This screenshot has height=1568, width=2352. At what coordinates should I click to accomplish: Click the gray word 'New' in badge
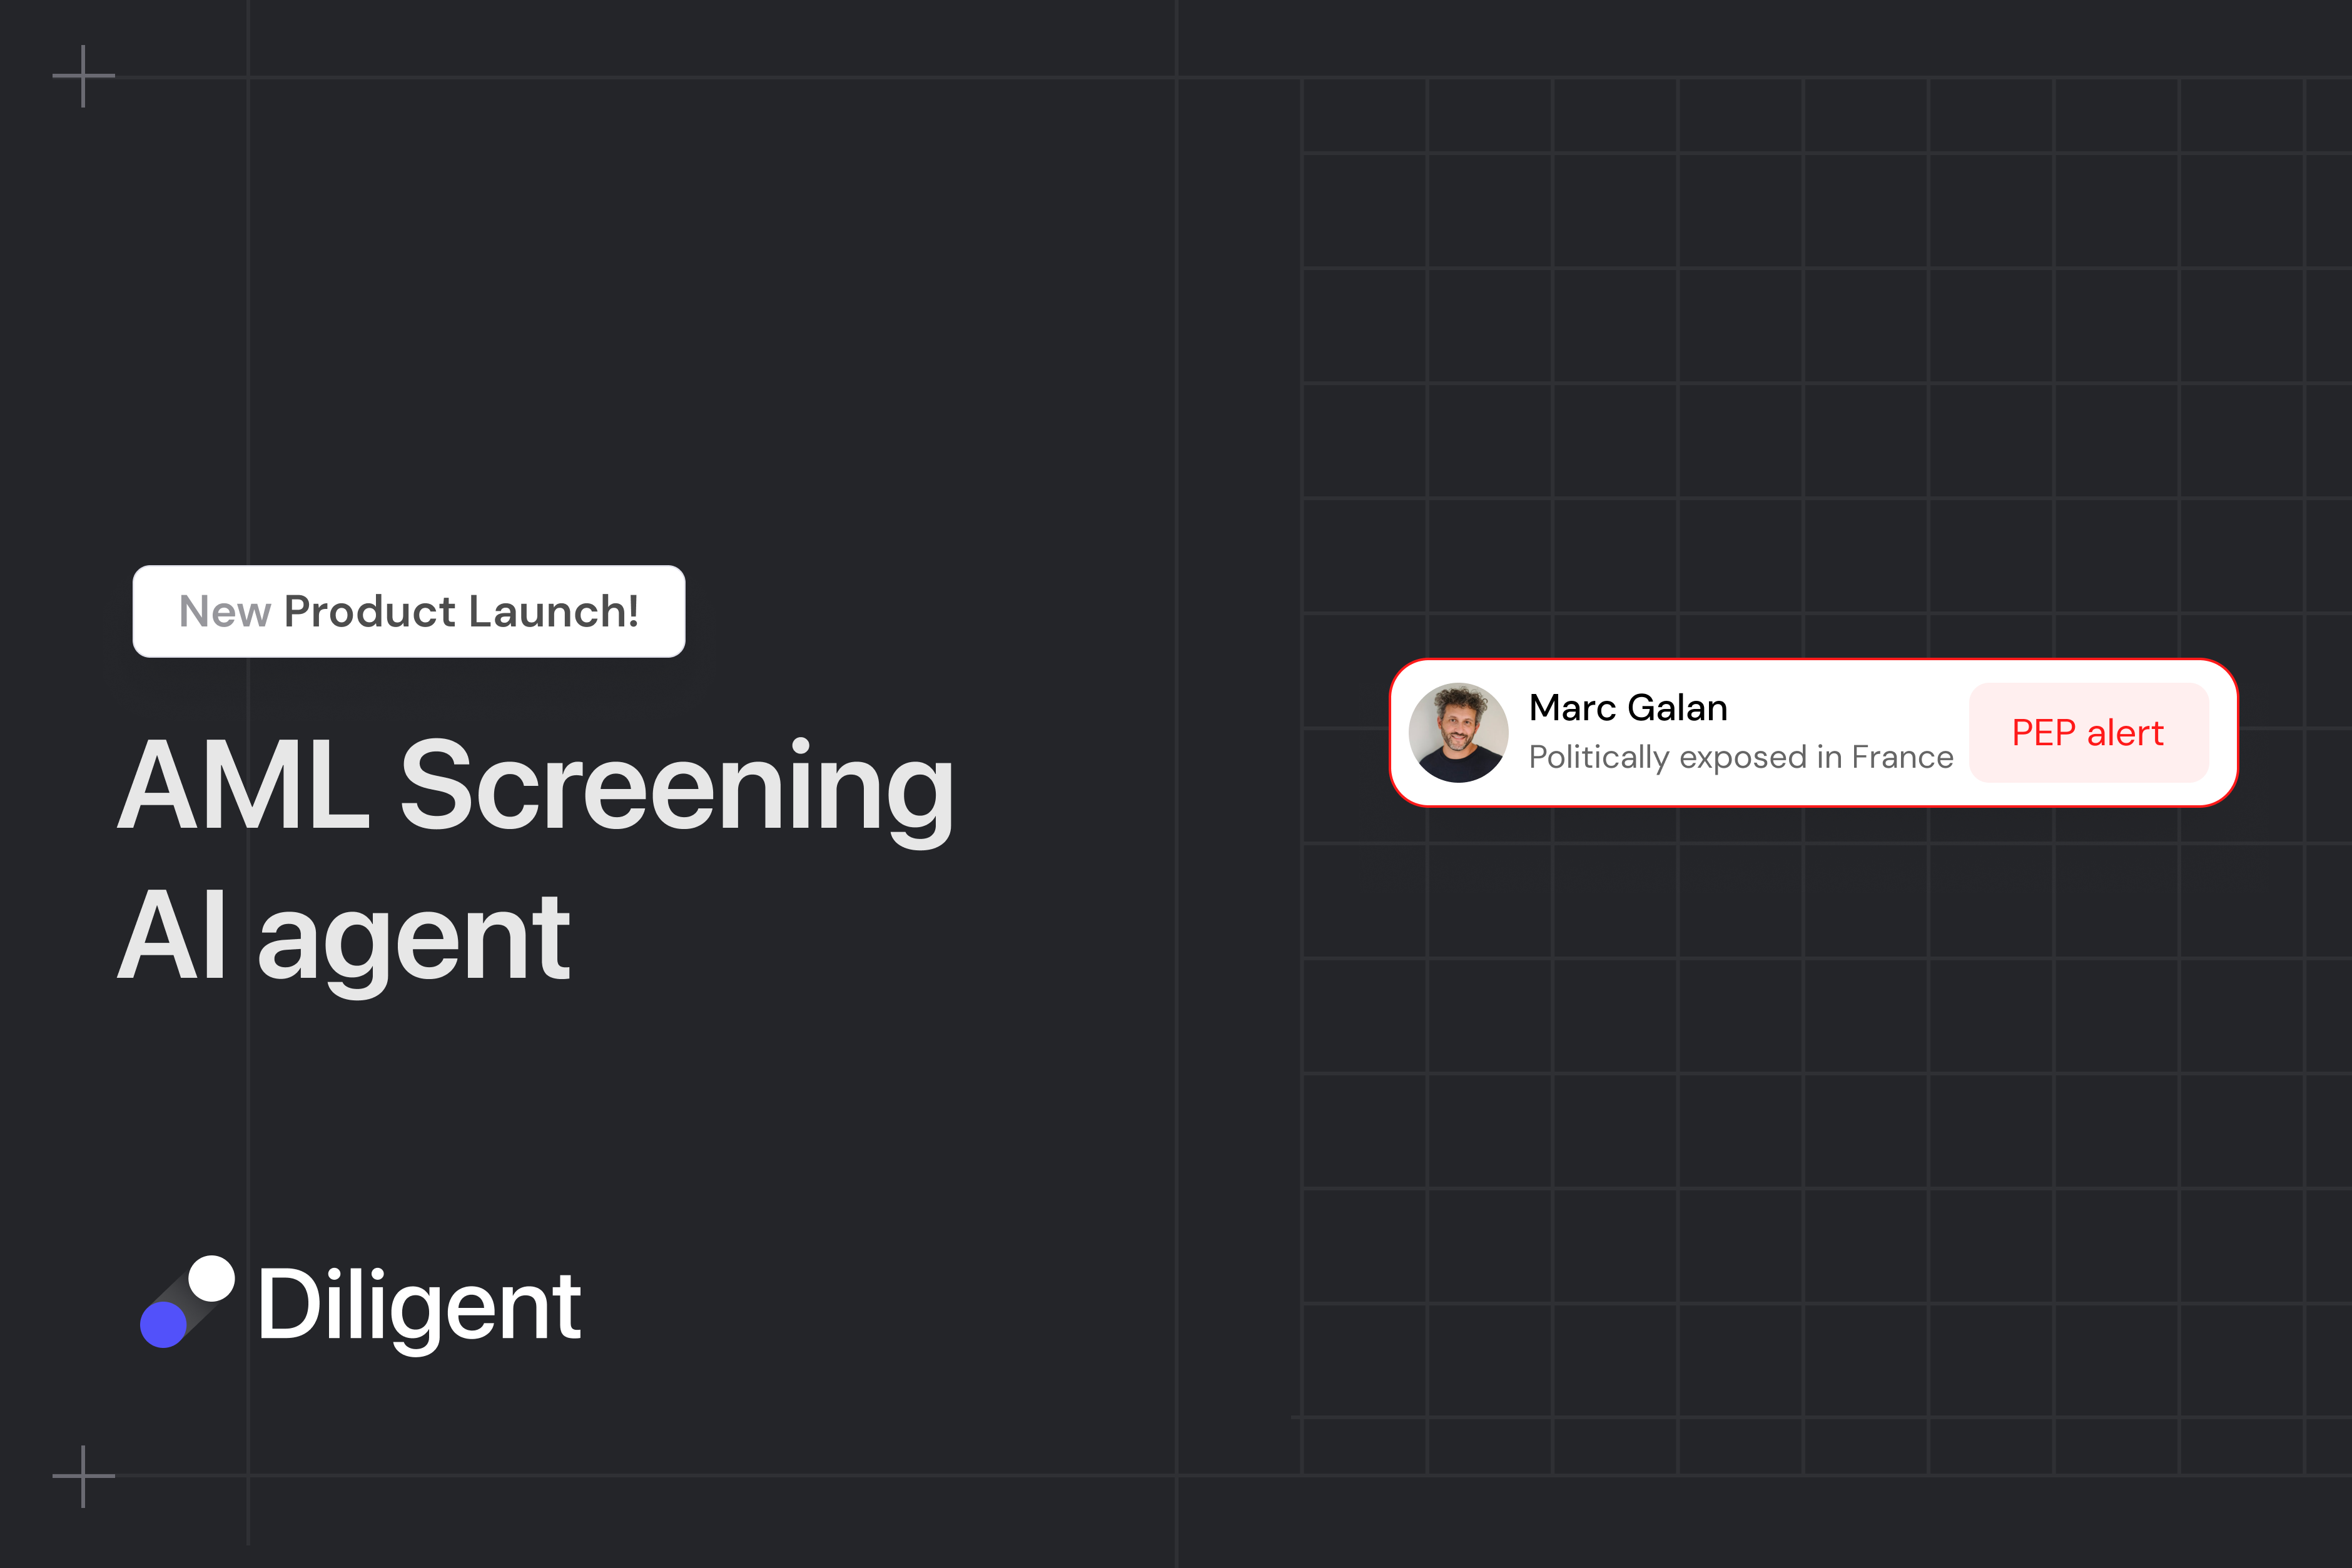[x=225, y=612]
